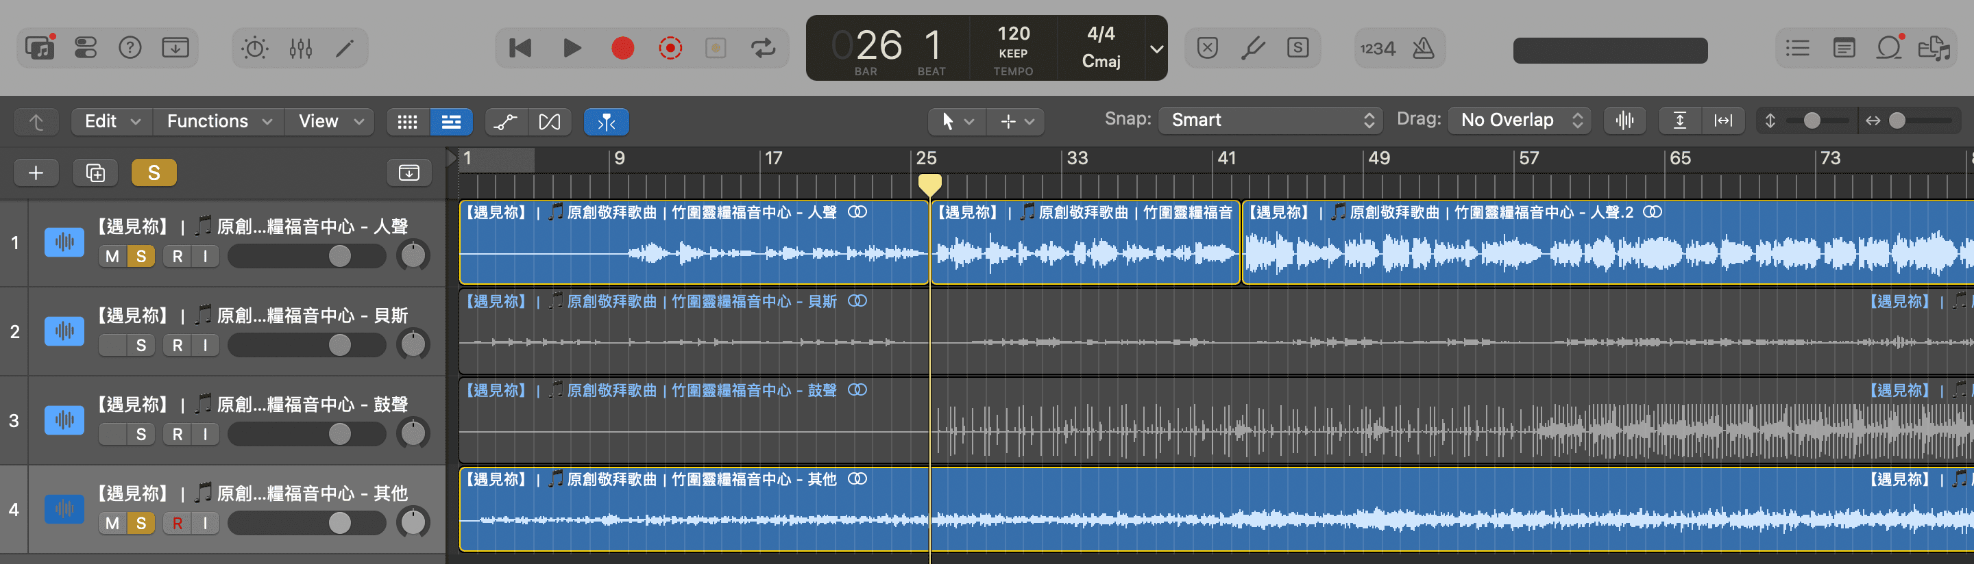Go up one folder level arrow
Viewport: 1974px width, 564px height.
tap(36, 122)
